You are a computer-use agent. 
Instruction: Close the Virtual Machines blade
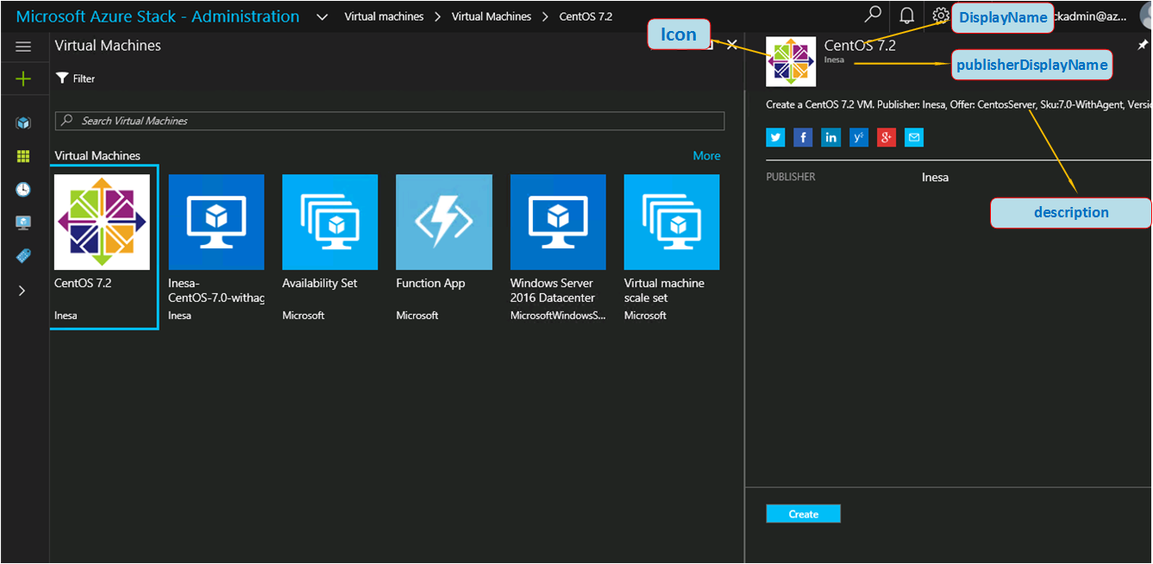(x=731, y=45)
